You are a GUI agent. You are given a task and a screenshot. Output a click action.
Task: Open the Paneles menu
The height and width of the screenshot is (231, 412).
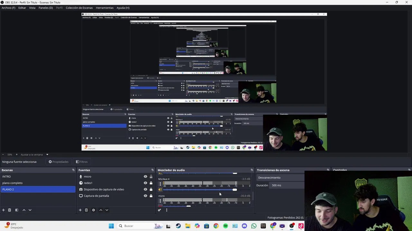point(46,8)
